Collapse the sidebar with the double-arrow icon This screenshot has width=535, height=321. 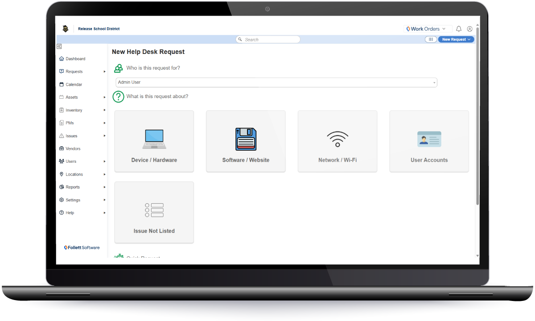point(59,47)
